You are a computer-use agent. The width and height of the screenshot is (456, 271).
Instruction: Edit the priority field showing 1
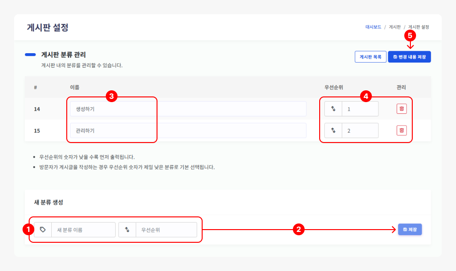tap(360, 109)
